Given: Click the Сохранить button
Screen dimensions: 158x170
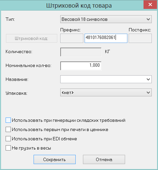Looking at the screenshot, I should coord(55,159).
